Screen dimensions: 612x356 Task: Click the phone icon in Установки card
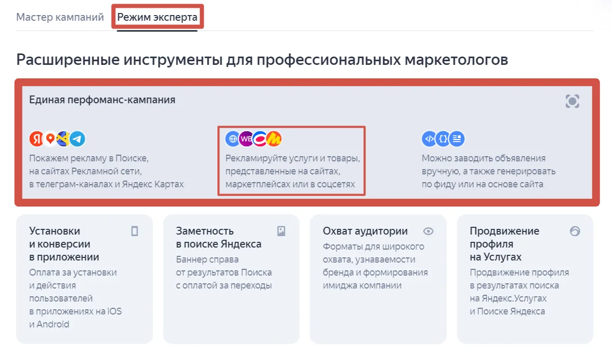tap(135, 231)
